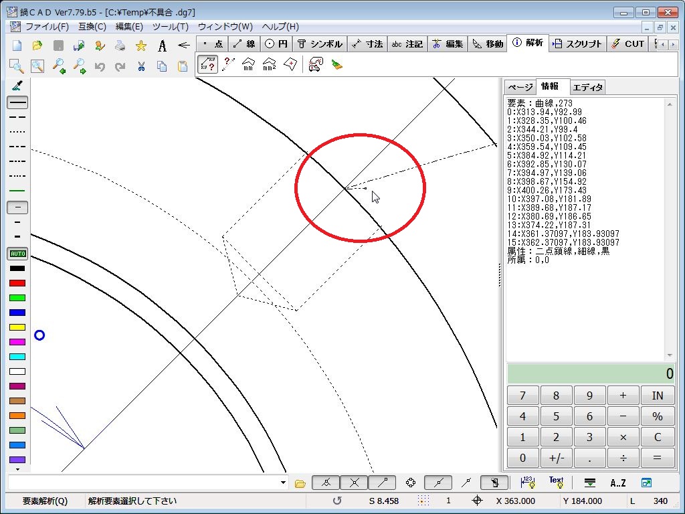Select the distance measurement question-mark tool
This screenshot has width=685, height=514.
[x=229, y=64]
